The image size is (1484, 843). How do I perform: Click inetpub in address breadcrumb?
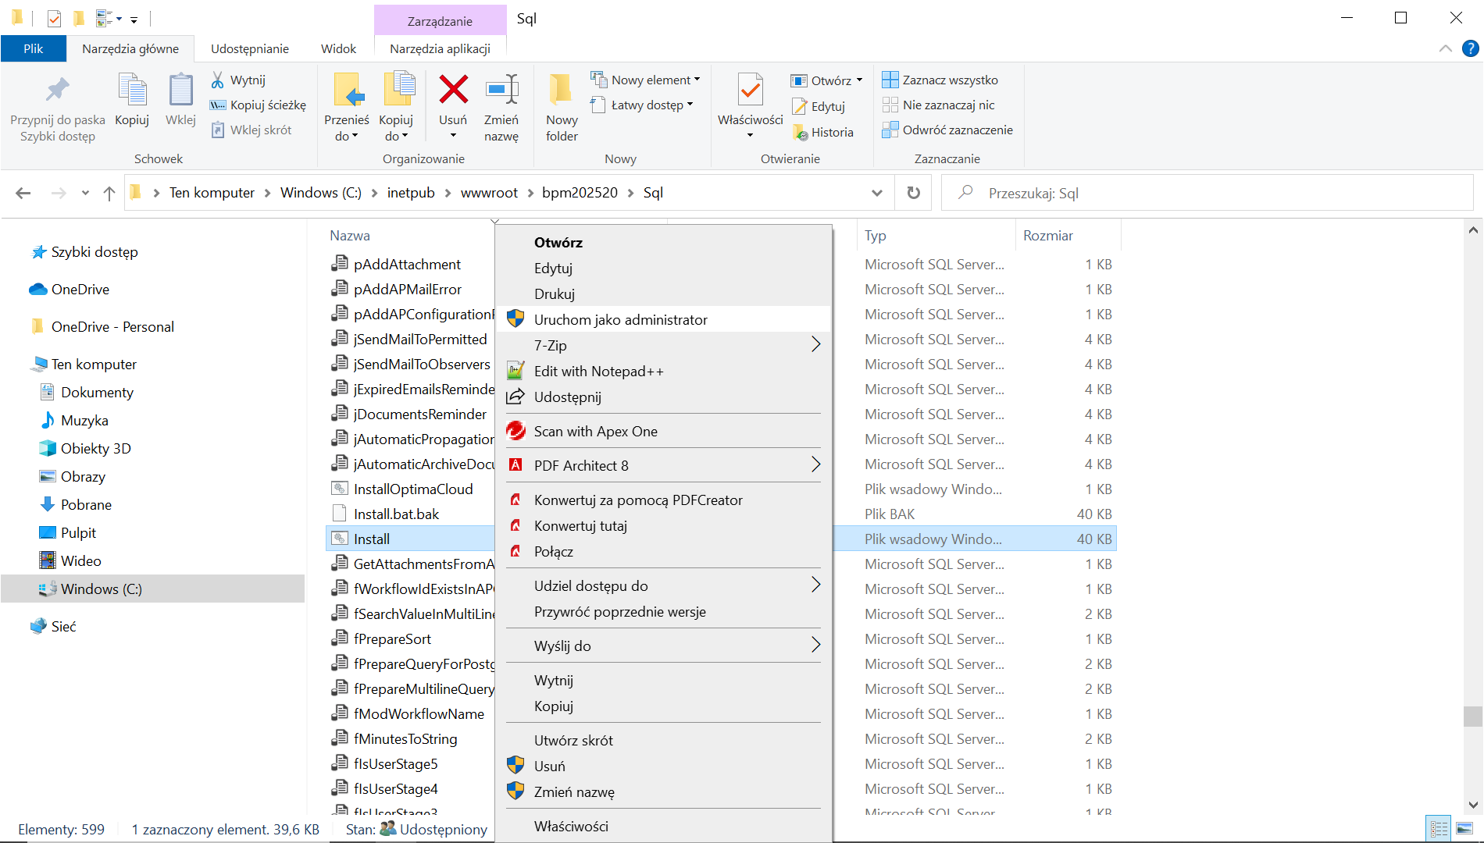coord(411,193)
